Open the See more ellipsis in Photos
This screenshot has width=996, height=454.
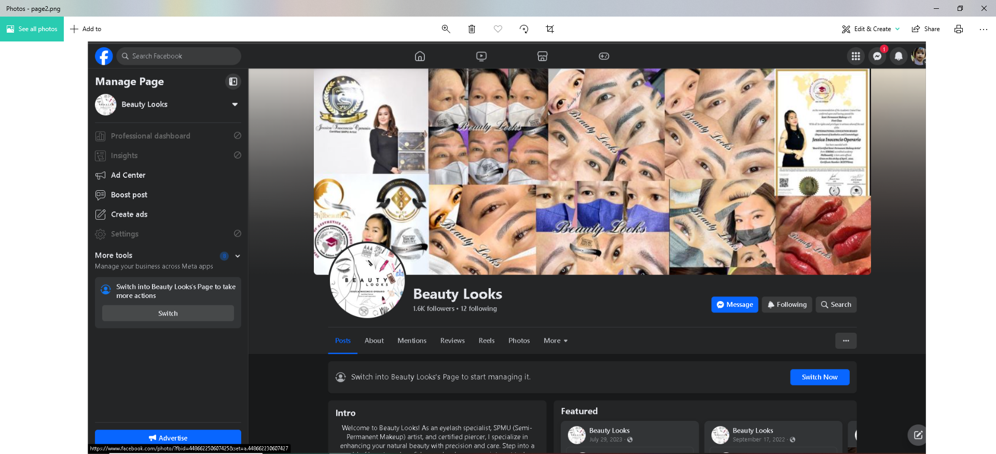(984, 29)
